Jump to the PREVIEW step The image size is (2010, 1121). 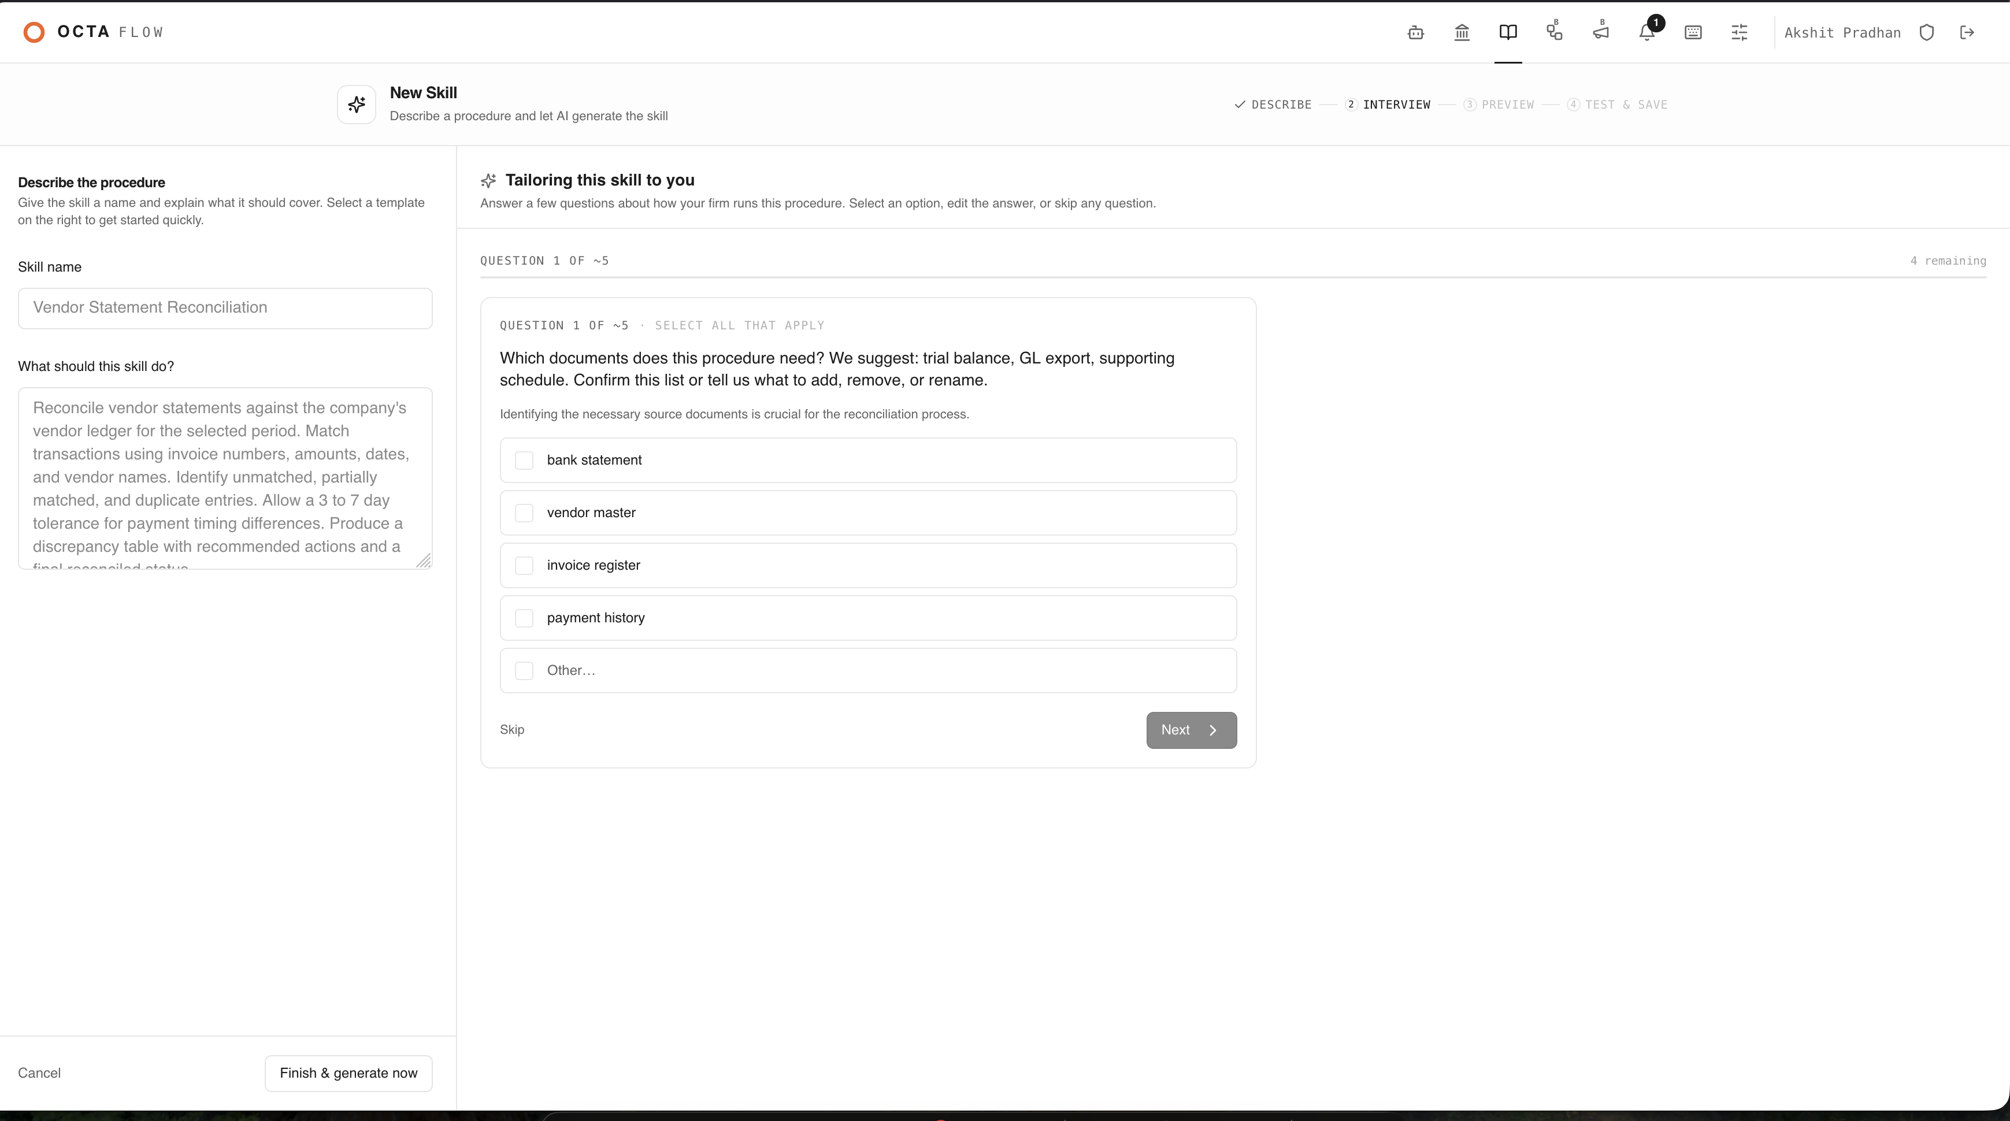click(1499, 105)
